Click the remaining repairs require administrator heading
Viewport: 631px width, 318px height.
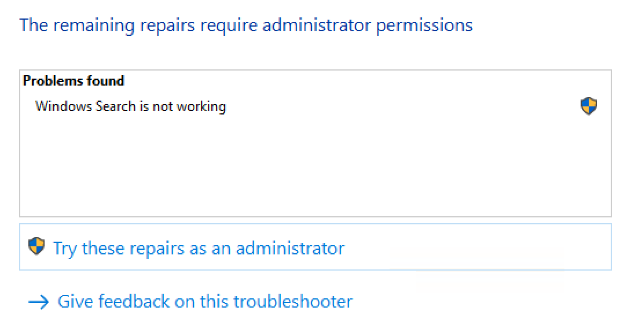246,25
